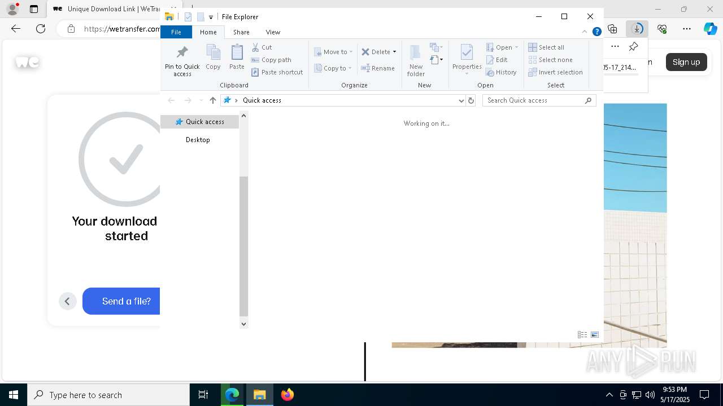Click Select none
723x406 pixels.
[550, 60]
